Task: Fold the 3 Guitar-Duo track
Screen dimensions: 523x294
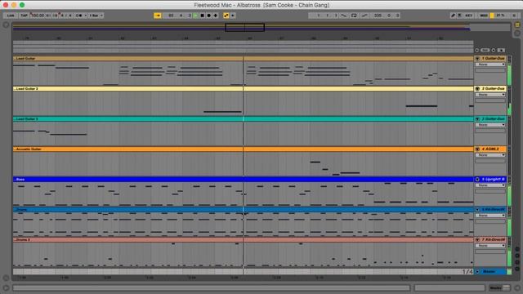Action: click(x=477, y=119)
